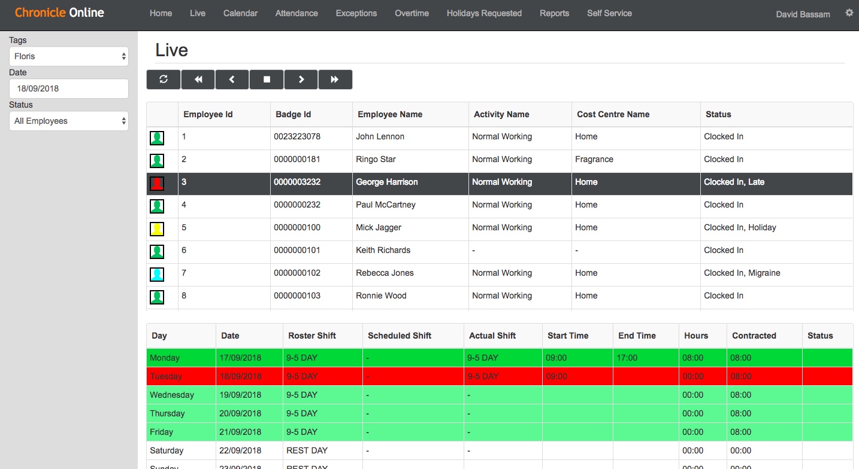This screenshot has height=469, width=859.
Task: Open the Holidays Requested menu item
Action: [484, 13]
